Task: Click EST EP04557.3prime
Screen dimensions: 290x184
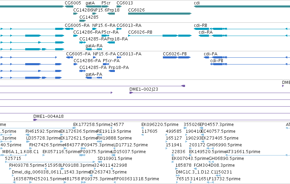Action: (x=217, y=125)
